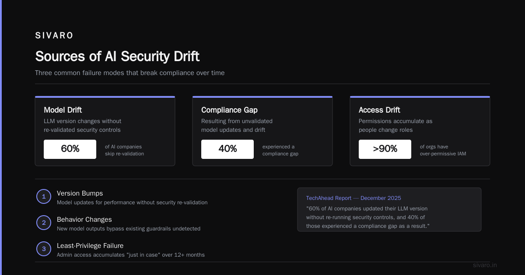
Task: Select the >90% statistic badge
Action: (x=385, y=149)
